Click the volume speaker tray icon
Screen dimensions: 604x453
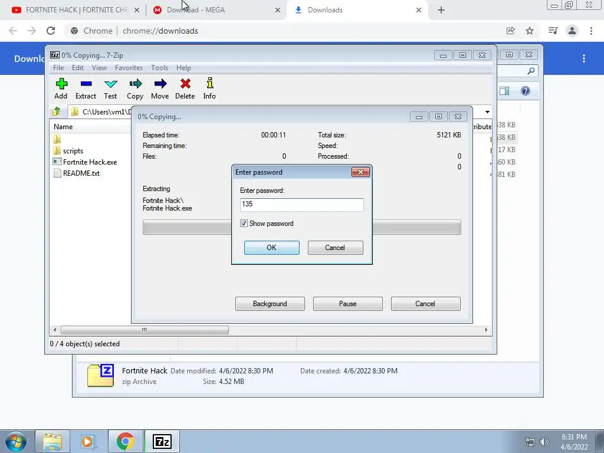[544, 442]
